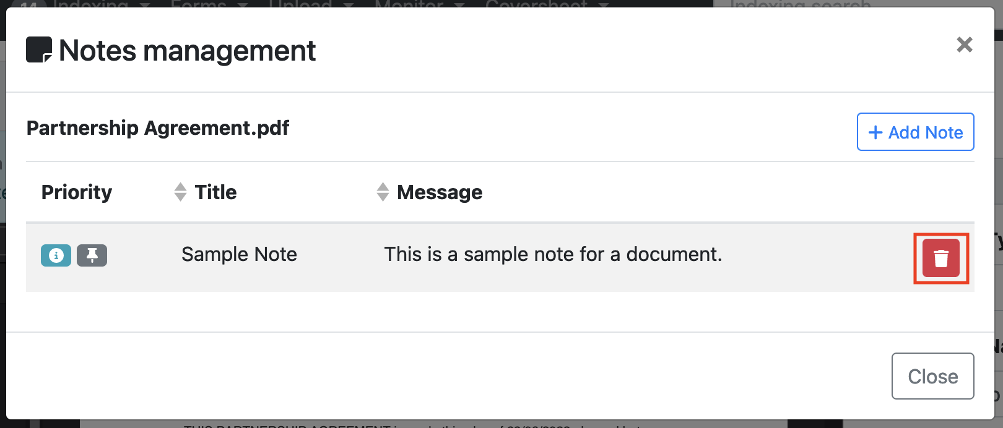
Task: Click the Message column header text
Action: pyautogui.click(x=440, y=192)
